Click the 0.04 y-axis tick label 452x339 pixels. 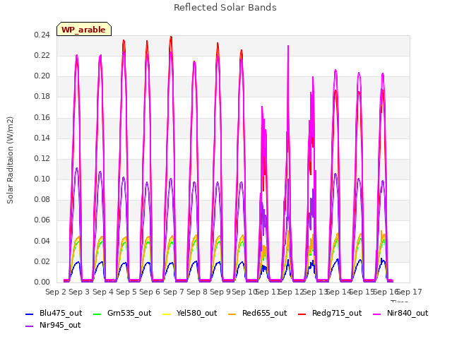tap(42, 241)
